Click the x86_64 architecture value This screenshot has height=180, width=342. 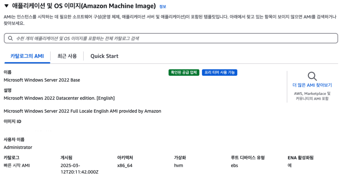point(125,165)
